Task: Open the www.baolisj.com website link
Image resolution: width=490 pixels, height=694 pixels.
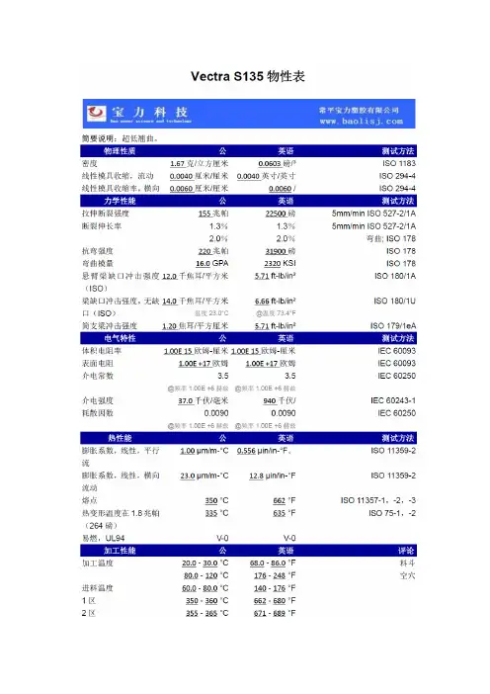Action: [362, 121]
